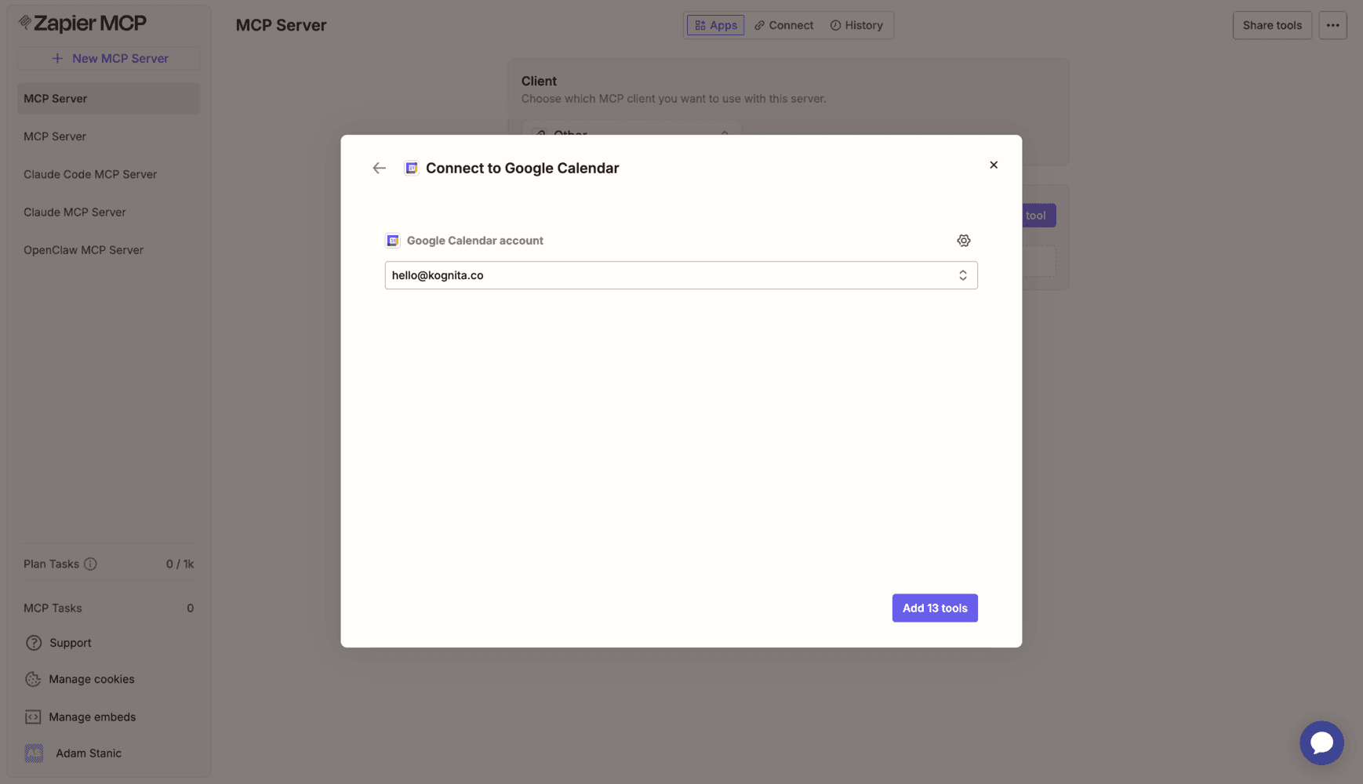Viewport: 1363px width, 784px height.
Task: Click the Google Calendar account label icon
Action: coord(393,241)
